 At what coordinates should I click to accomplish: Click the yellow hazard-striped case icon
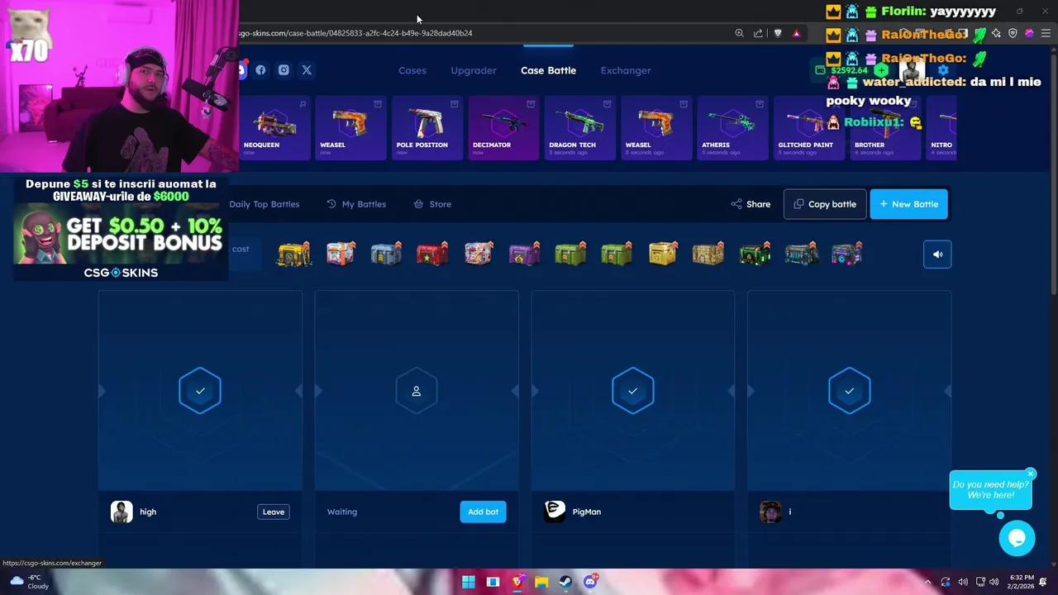pos(294,254)
